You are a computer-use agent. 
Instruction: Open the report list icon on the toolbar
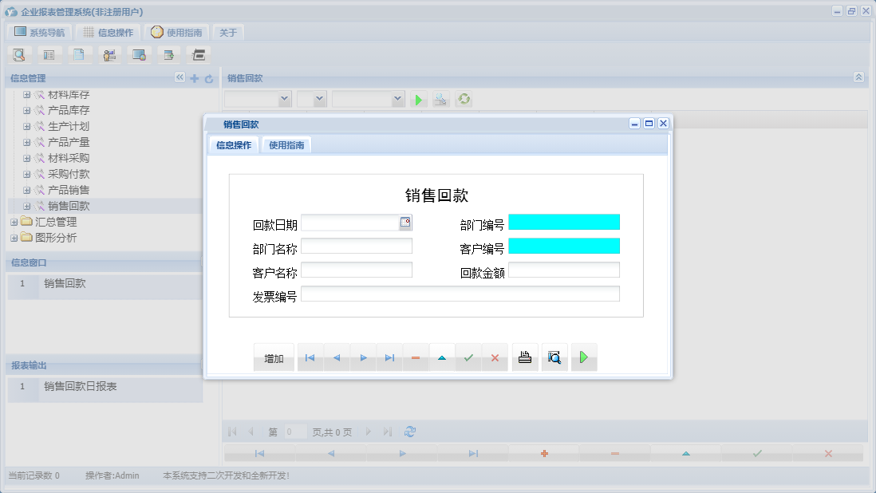(49, 54)
